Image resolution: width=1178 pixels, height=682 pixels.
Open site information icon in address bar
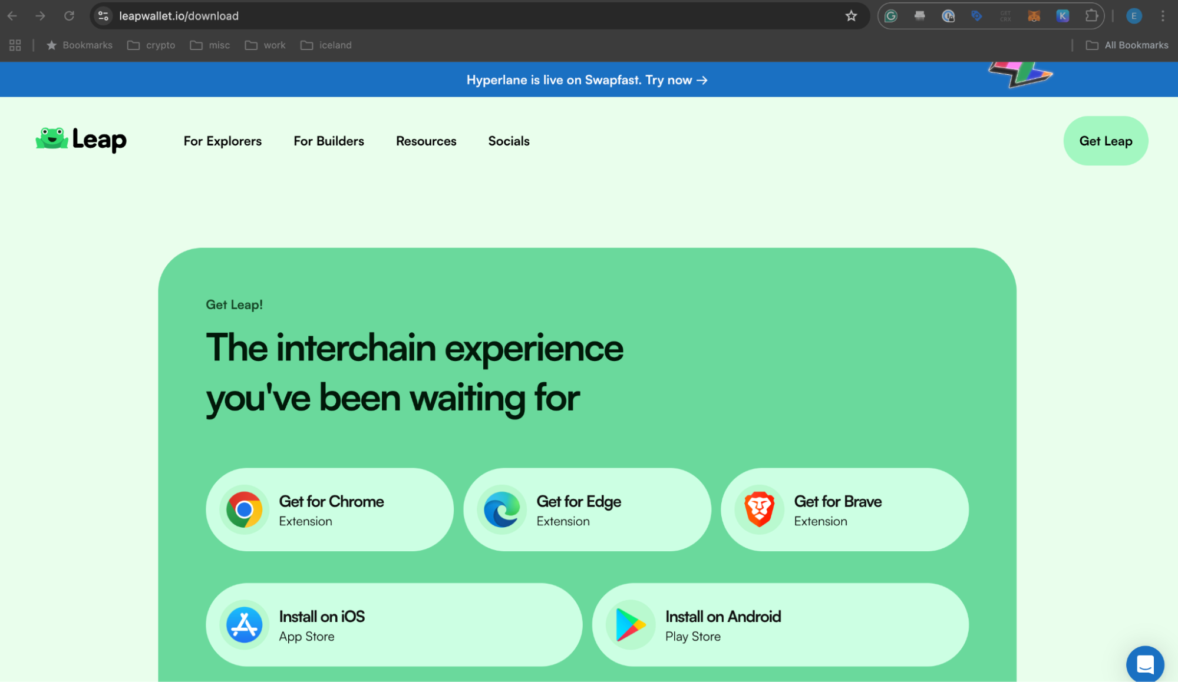(103, 16)
